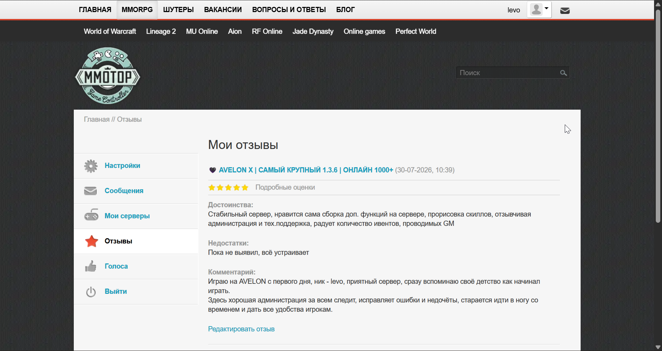Open Сообщения in the sidebar

(124, 191)
